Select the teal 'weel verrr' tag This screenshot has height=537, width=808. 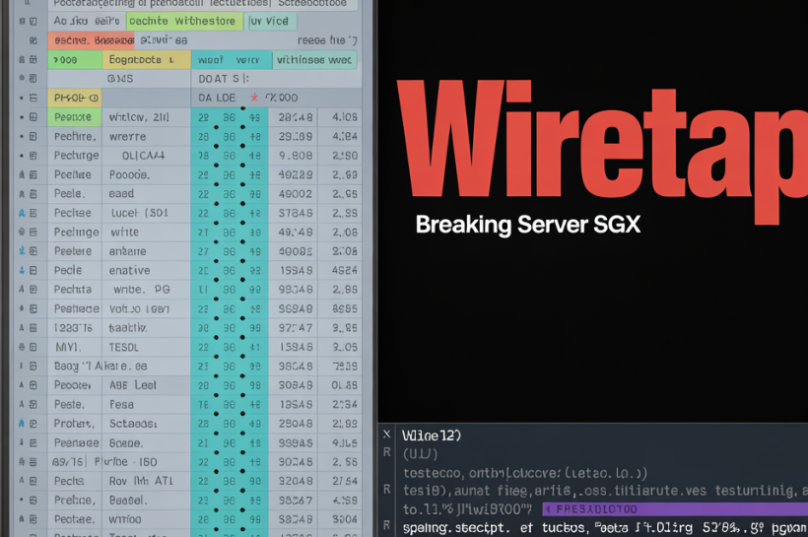pyautogui.click(x=232, y=60)
